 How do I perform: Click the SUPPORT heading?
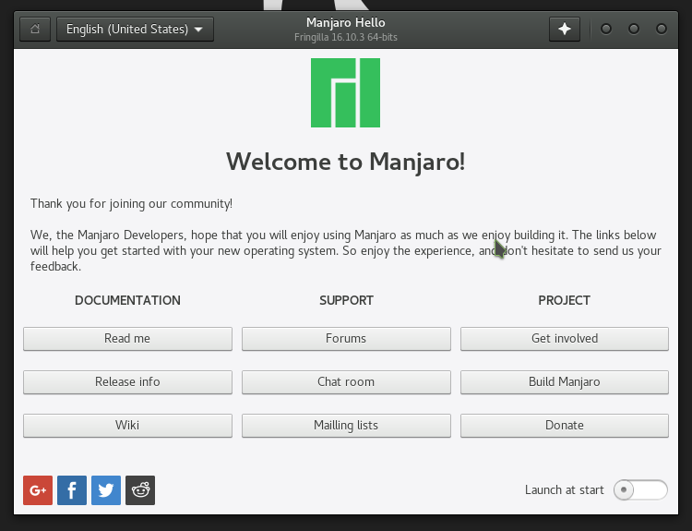point(346,300)
